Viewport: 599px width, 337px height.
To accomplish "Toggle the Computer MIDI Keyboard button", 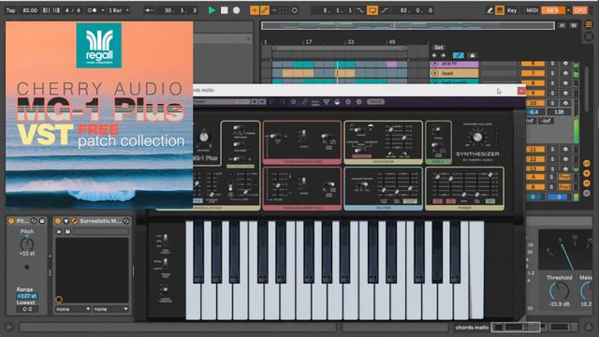I will click(x=500, y=10).
